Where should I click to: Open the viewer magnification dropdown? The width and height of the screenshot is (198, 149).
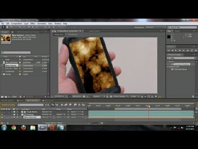pyautogui.click(x=59, y=96)
